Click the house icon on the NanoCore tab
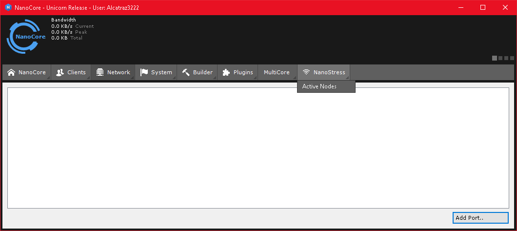Image resolution: width=517 pixels, height=231 pixels. (x=11, y=72)
